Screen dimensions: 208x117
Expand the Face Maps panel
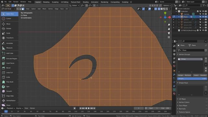point(183,106)
